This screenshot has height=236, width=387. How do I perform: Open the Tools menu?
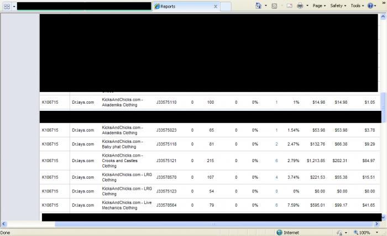point(357,6)
